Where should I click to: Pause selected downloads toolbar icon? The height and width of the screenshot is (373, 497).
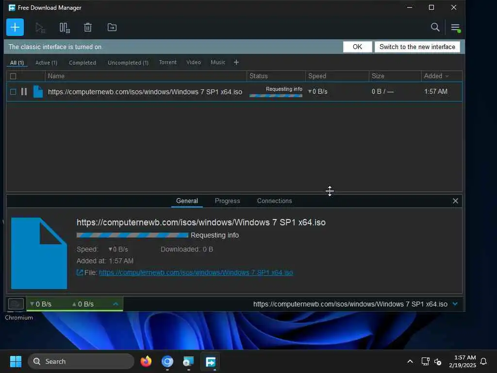(x=65, y=28)
